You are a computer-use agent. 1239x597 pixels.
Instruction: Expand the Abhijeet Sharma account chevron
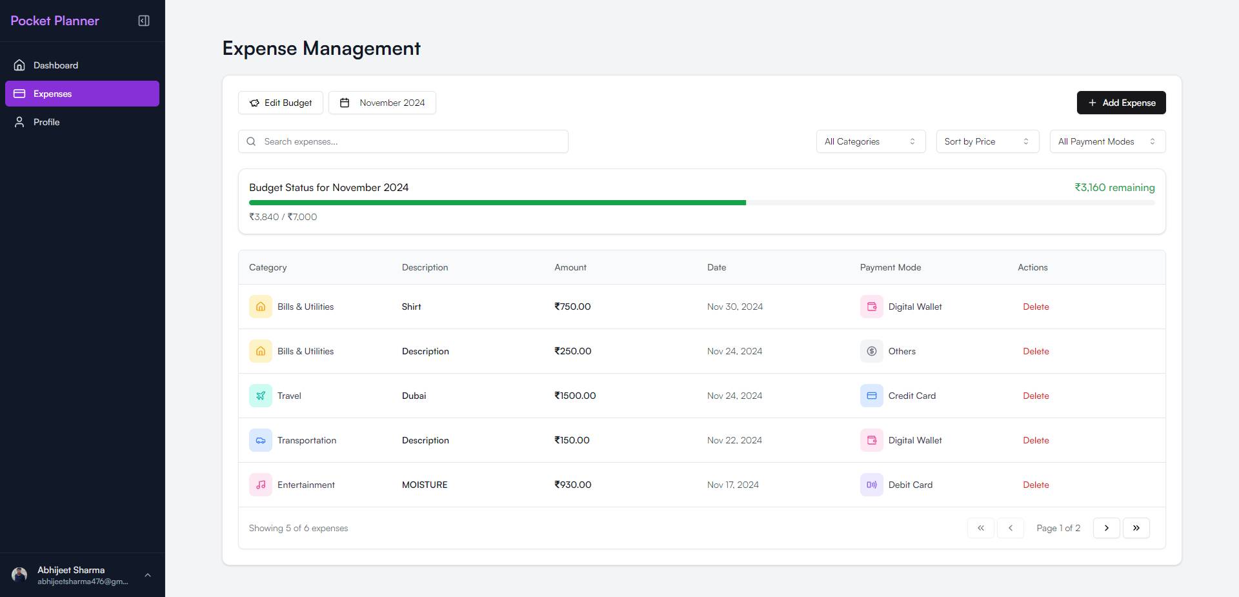pyautogui.click(x=147, y=575)
